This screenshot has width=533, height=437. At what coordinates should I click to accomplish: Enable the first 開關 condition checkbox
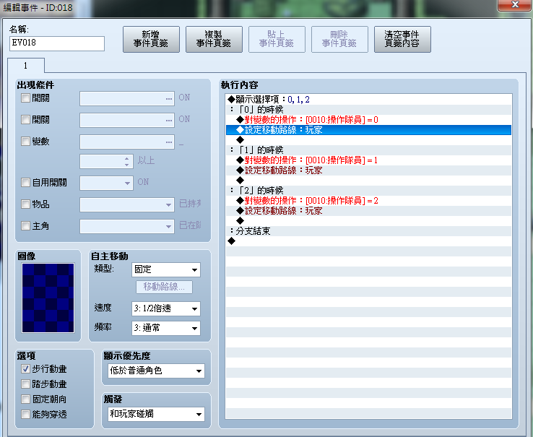coord(25,98)
